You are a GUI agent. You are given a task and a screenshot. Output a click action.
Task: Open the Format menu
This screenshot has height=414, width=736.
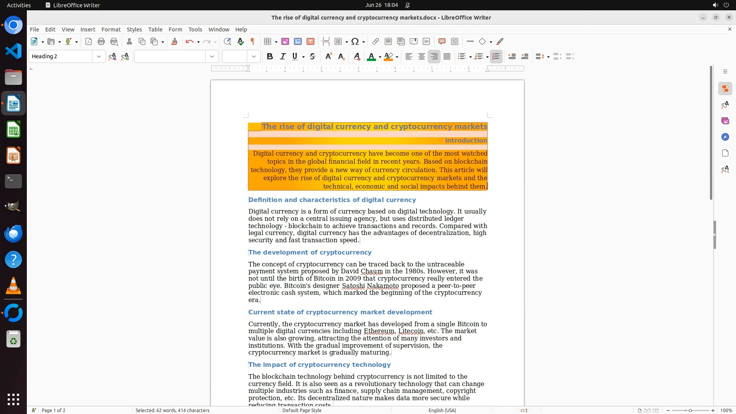pyautogui.click(x=111, y=29)
